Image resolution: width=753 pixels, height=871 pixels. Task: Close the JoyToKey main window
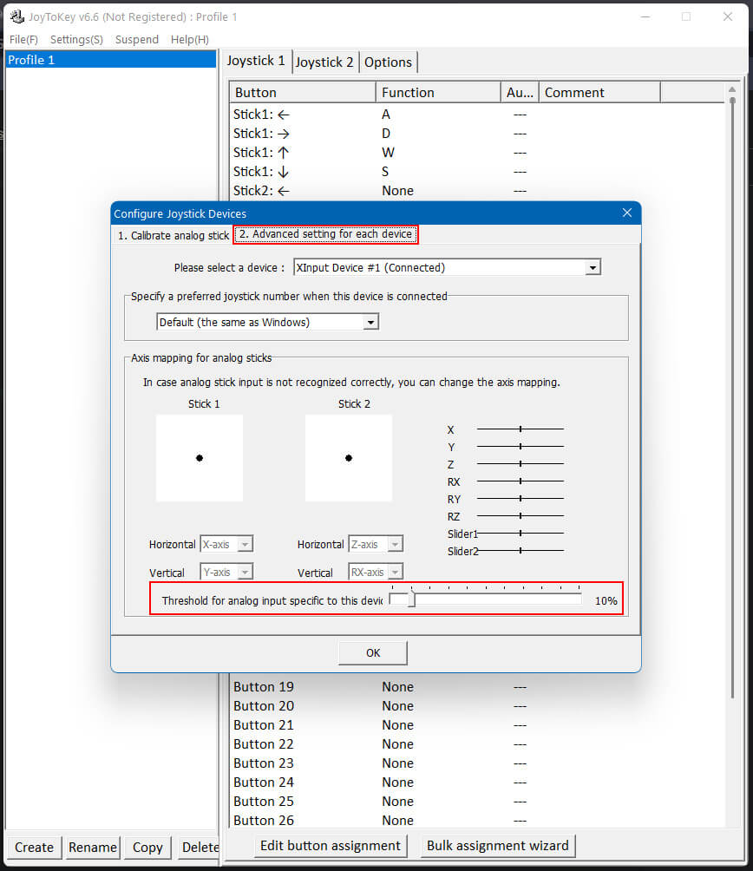pyautogui.click(x=728, y=16)
